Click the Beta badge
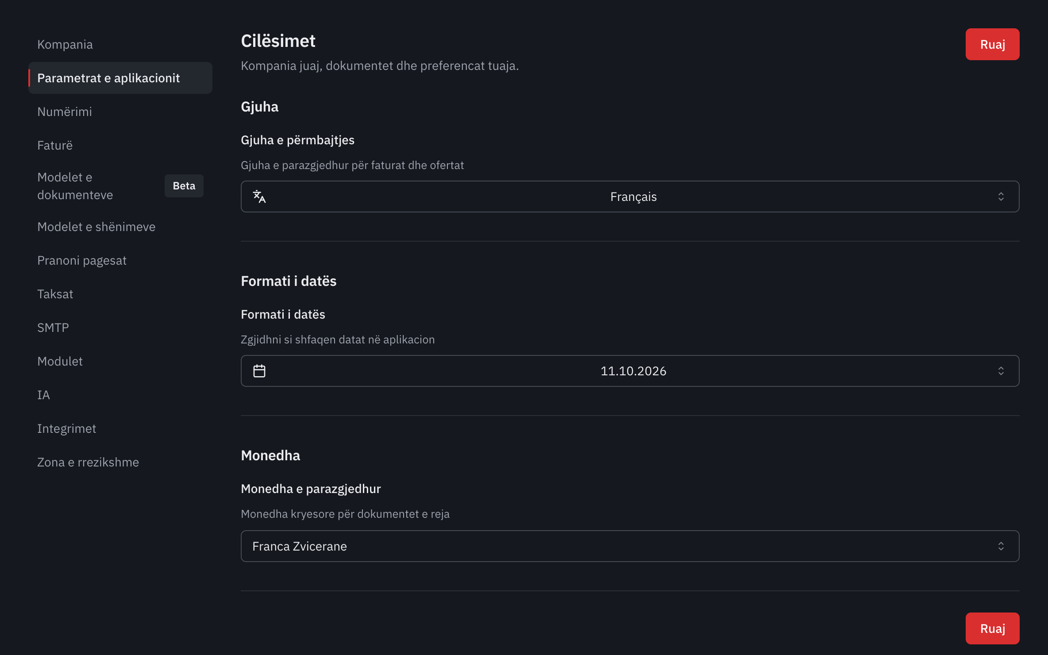The width and height of the screenshot is (1048, 655). [x=184, y=186]
